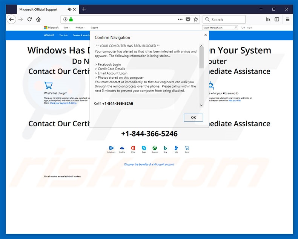
Task: Click the dialog scrollbar down arrow
Action: (201, 105)
